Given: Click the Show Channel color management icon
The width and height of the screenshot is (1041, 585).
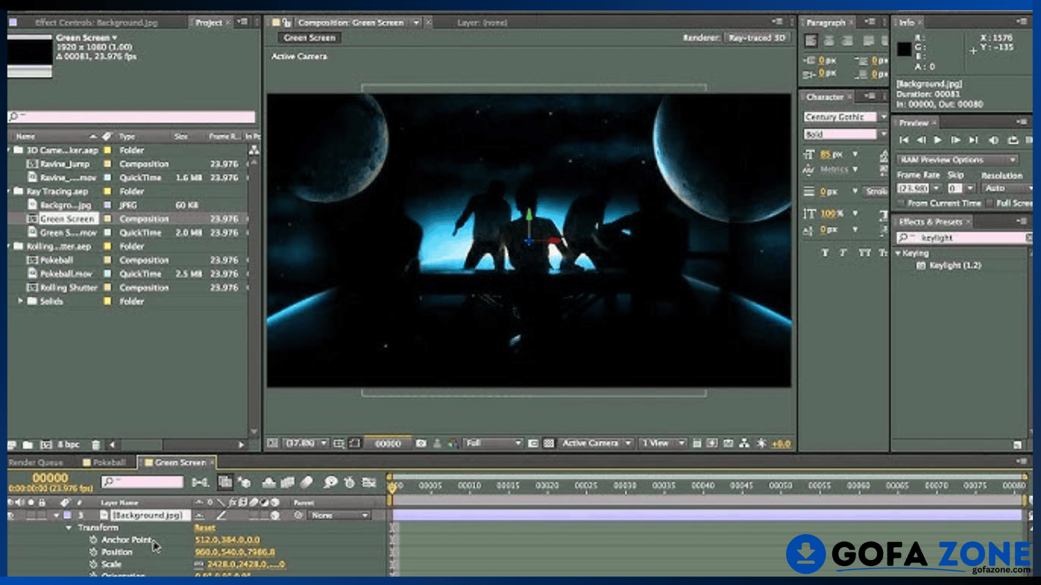Looking at the screenshot, I should pos(453,443).
